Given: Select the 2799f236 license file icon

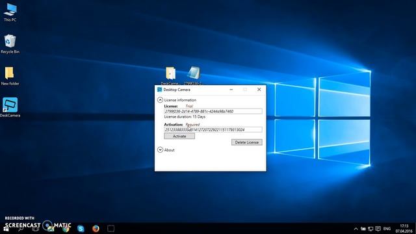Looking at the screenshot, I should (193, 75).
